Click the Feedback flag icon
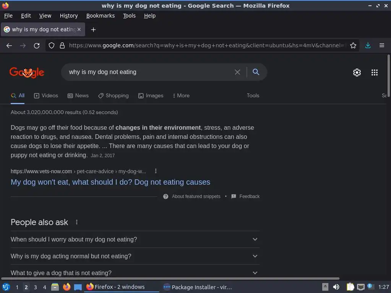The image size is (391, 293). [234, 196]
